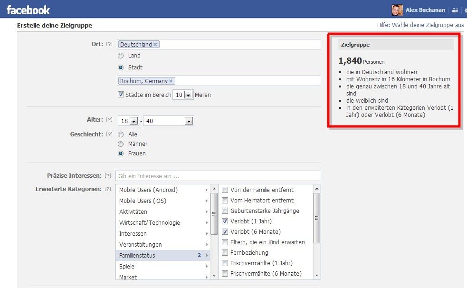Viewport: 467px width, 288px height.
Task: Check Eltern, die ein Kind erwarten
Action: click(225, 242)
